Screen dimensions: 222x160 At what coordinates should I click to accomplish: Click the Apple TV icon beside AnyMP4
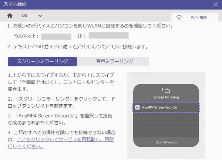pos(137,107)
